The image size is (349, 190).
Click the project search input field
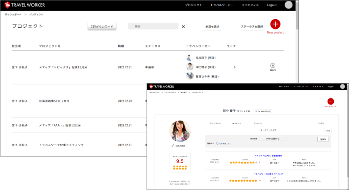[x=153, y=26]
